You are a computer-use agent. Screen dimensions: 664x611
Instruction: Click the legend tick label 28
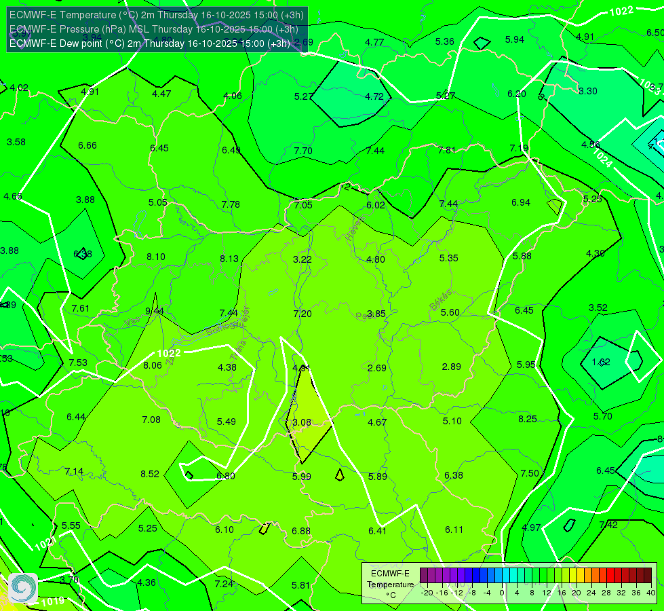pyautogui.click(x=606, y=593)
